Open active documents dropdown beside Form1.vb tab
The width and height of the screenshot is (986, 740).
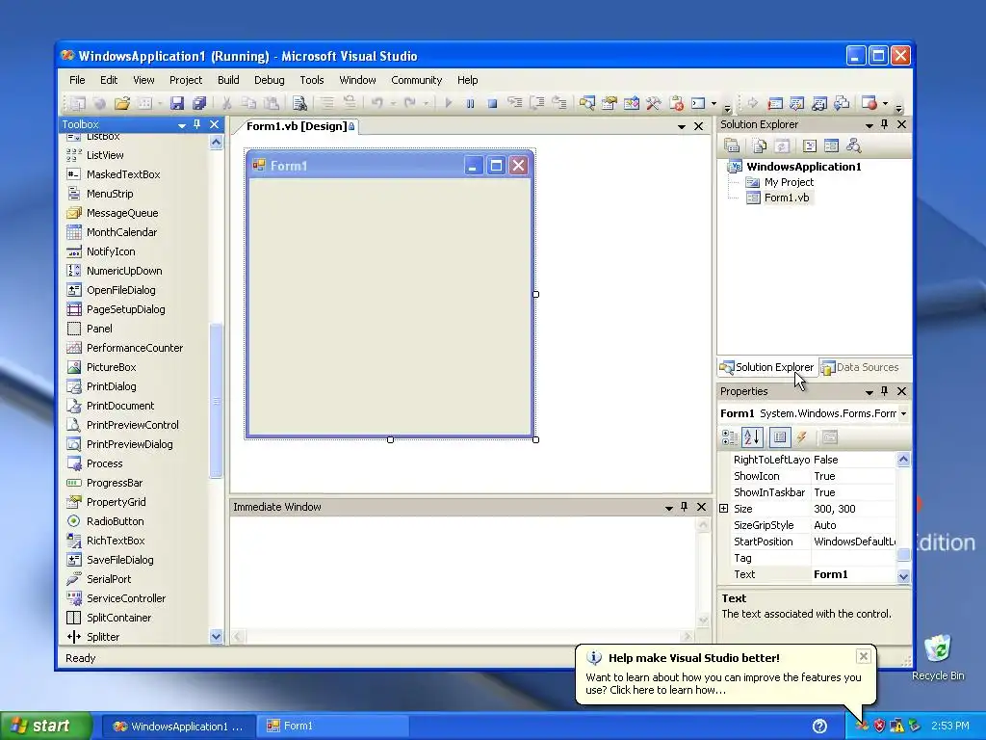click(681, 126)
